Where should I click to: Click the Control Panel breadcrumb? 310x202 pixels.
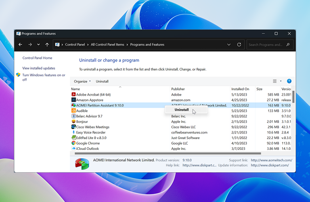coord(75,45)
